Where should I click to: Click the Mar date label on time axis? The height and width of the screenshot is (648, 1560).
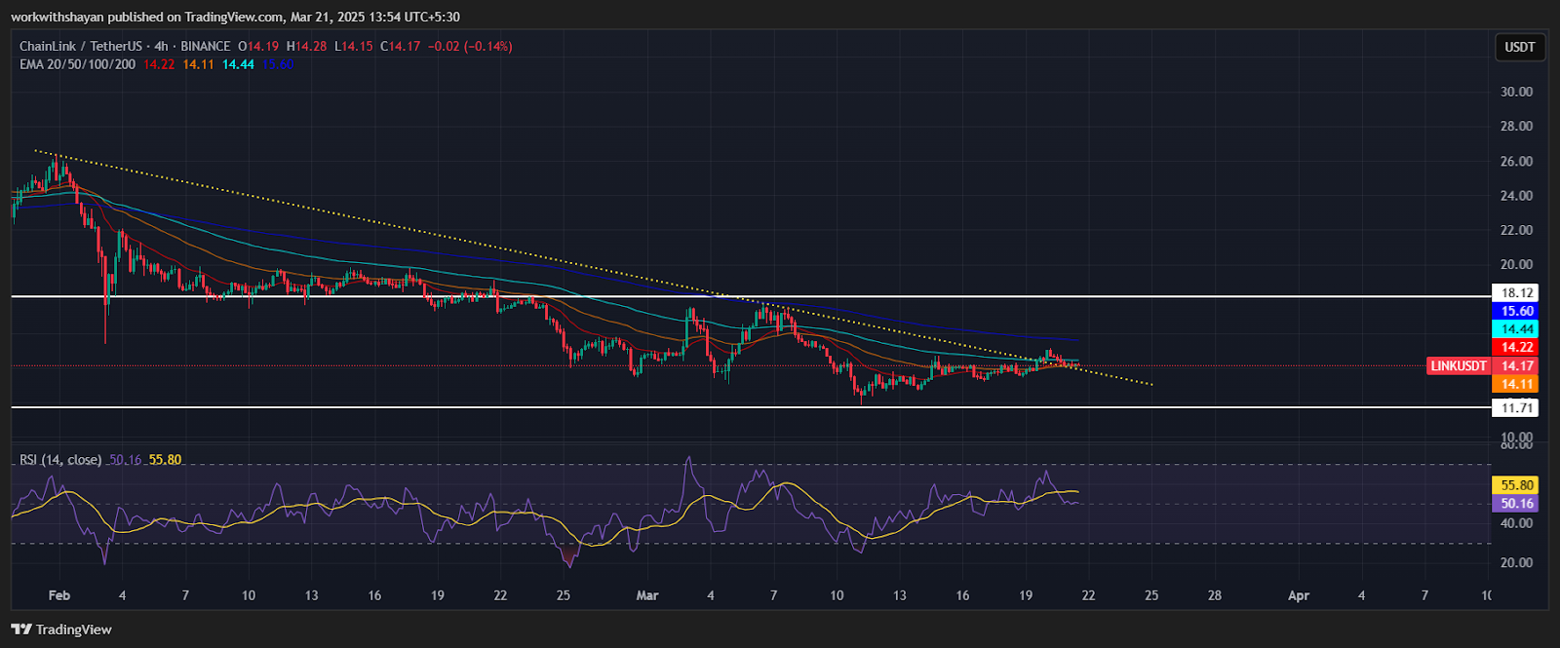tap(646, 595)
